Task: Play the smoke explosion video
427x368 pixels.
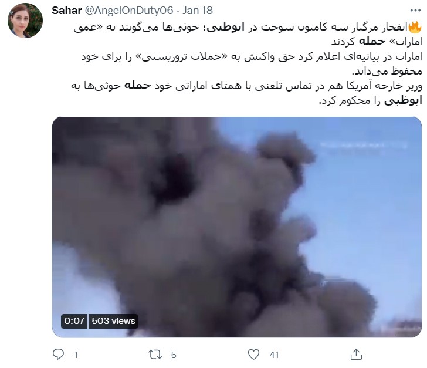Action: (237, 227)
